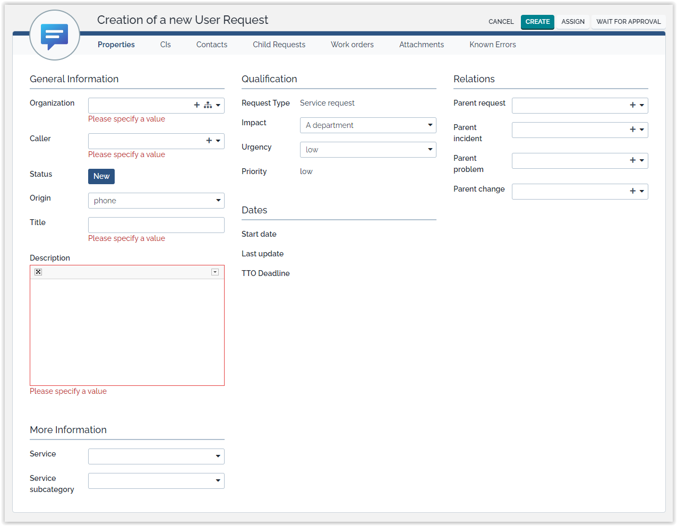Screen dimensions: 677x526
Task: Open the Work orders tab
Action: pyautogui.click(x=352, y=45)
